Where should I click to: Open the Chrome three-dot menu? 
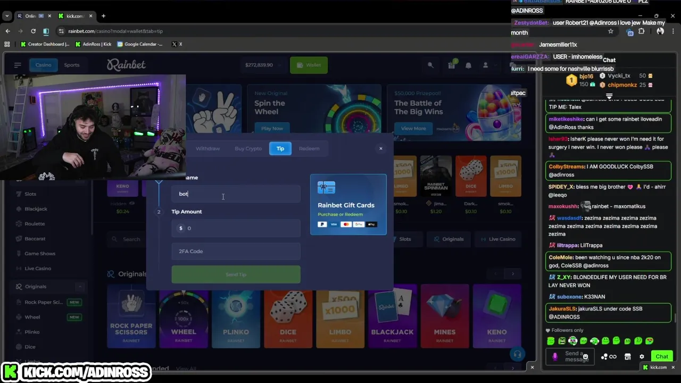[674, 31]
